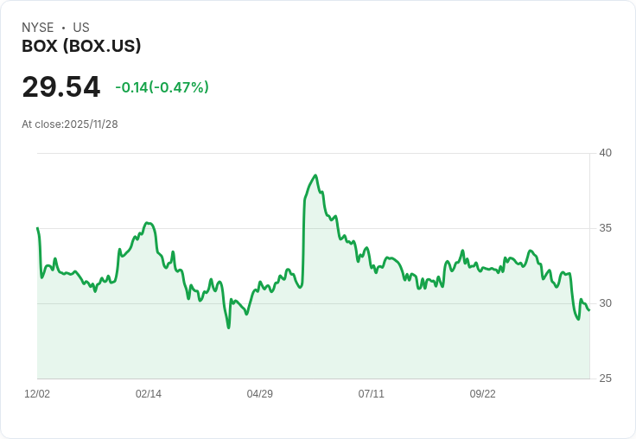The height and width of the screenshot is (439, 636).
Task: Click the 25 y-axis label
Action: (605, 379)
